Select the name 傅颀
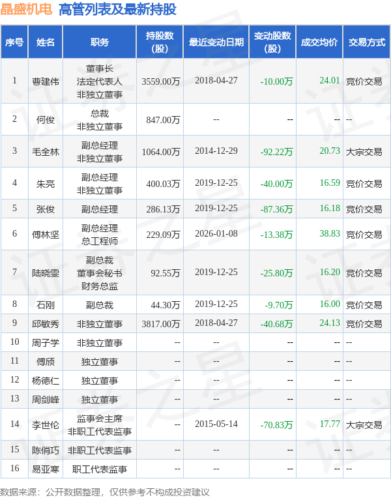 coord(46,362)
